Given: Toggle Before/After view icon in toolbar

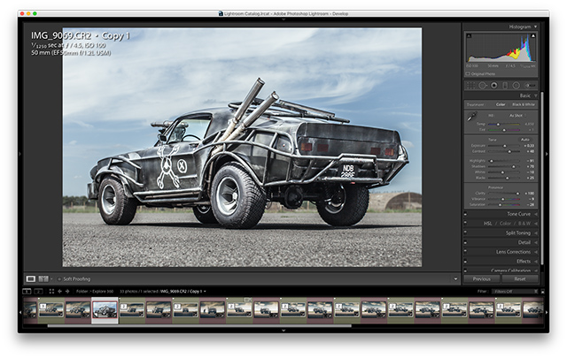Looking at the screenshot, I should [43, 279].
